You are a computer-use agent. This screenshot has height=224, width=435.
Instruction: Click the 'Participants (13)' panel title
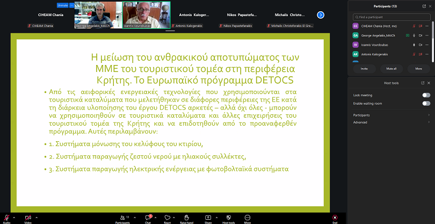coord(386,6)
